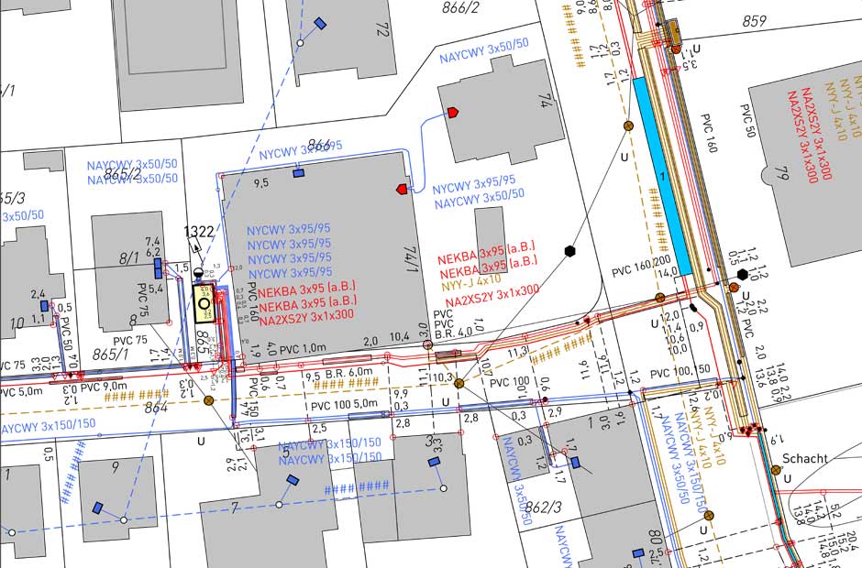This screenshot has height=568, width=862.
Task: Click the blue house connection on building 8/1
Action: click(158, 268)
